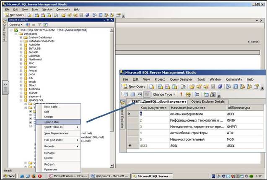Choose Design from the context menu
267x180 pixels.
58,117
